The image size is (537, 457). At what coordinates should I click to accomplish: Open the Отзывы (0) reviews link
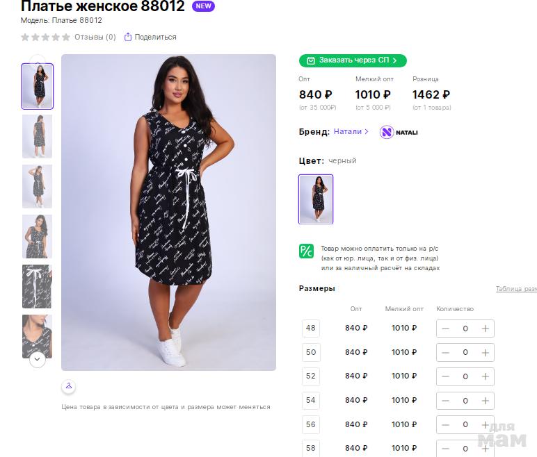point(95,37)
